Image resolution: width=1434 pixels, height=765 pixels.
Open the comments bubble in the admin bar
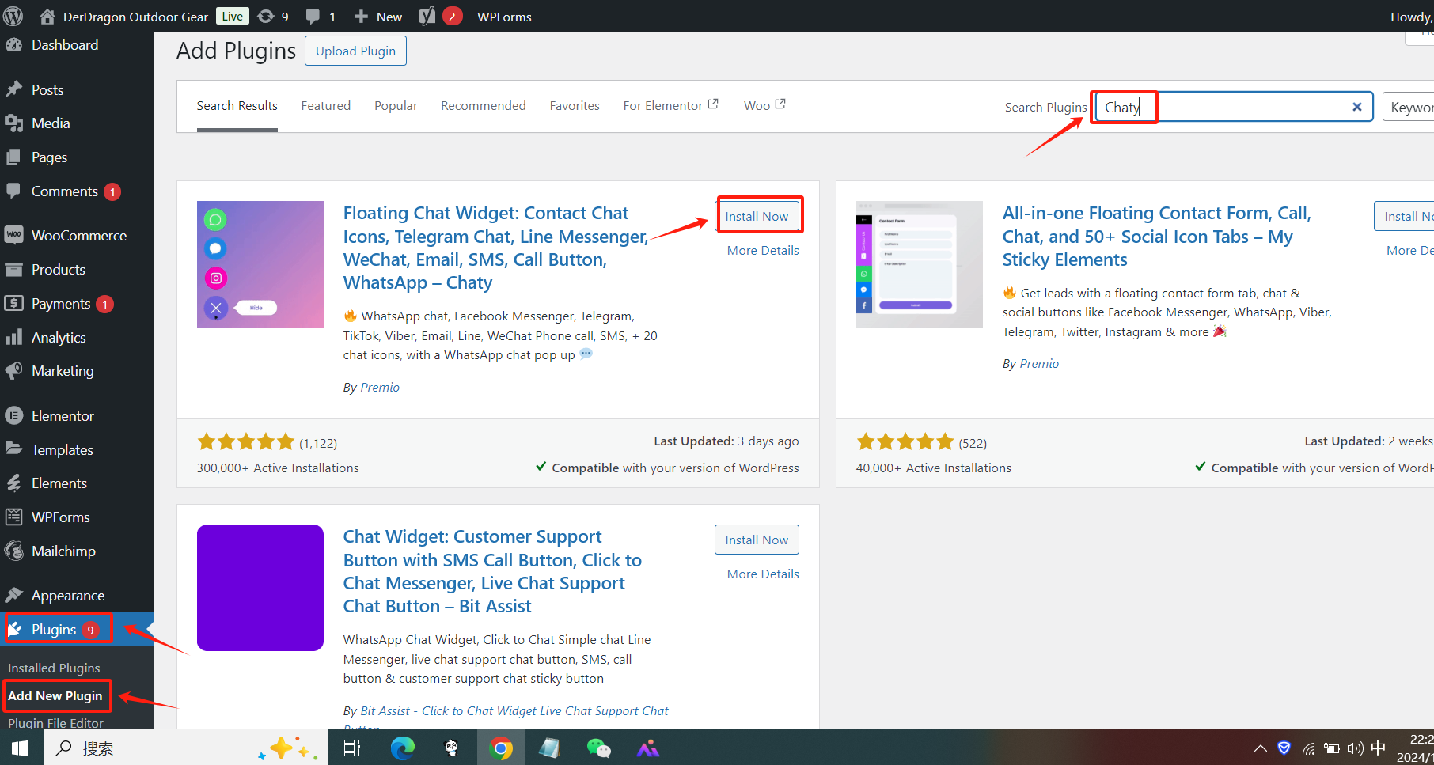tap(314, 16)
